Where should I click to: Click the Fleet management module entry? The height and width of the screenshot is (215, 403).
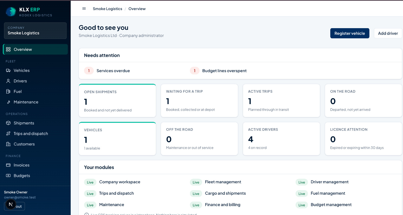click(216, 182)
